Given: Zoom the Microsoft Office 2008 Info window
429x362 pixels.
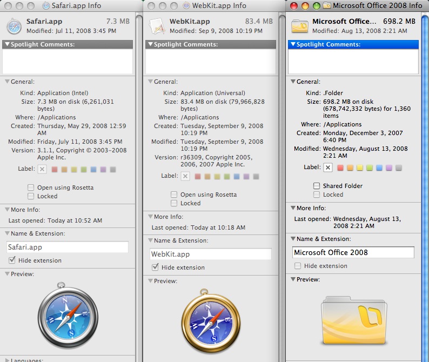Looking at the screenshot, I should pyautogui.click(x=317, y=6).
